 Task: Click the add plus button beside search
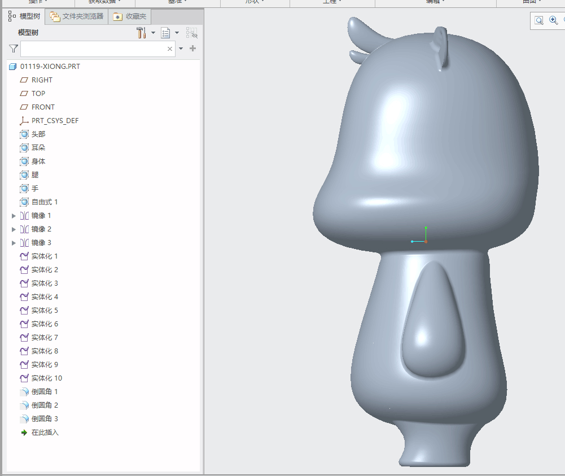point(193,49)
